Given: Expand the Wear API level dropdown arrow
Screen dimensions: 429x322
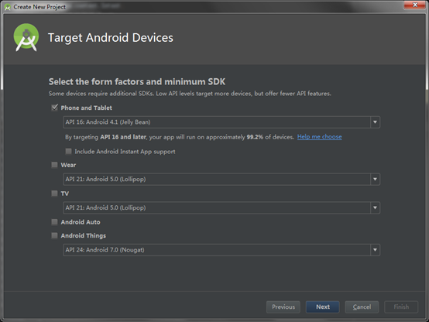Looking at the screenshot, I should (375, 180).
